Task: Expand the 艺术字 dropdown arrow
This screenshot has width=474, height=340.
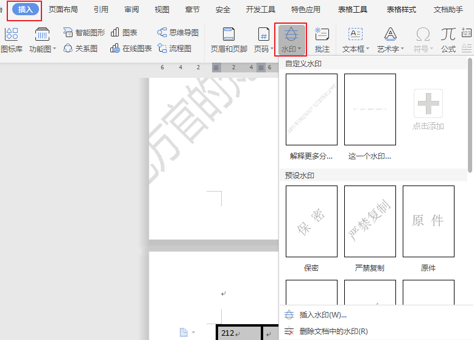Action: pos(402,48)
